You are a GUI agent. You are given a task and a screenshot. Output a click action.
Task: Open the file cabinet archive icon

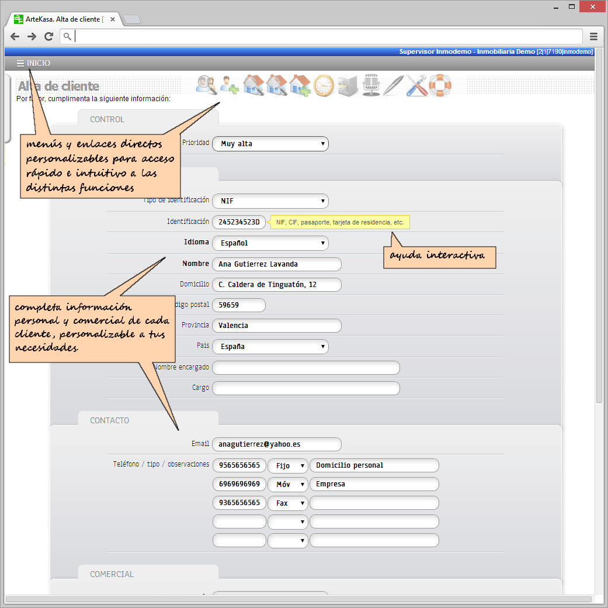(x=347, y=85)
